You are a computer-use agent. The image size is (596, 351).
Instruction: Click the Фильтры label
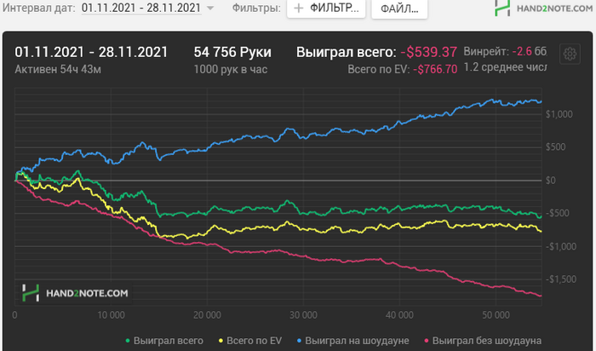256,8
